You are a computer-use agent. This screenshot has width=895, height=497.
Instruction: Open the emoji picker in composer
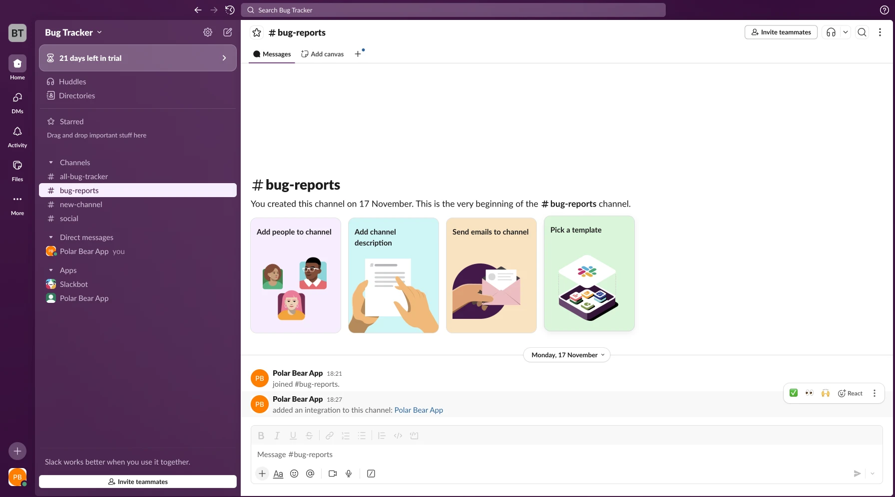tap(294, 474)
